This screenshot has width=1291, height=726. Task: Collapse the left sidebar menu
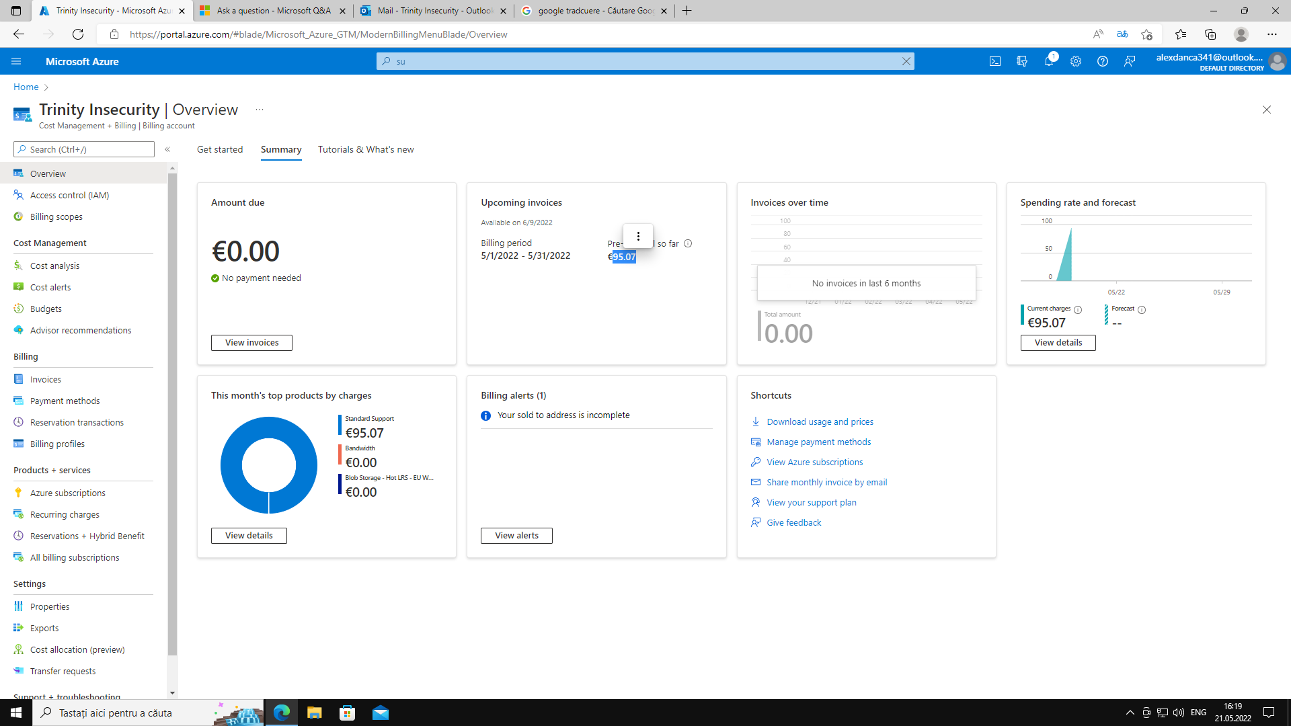167,149
